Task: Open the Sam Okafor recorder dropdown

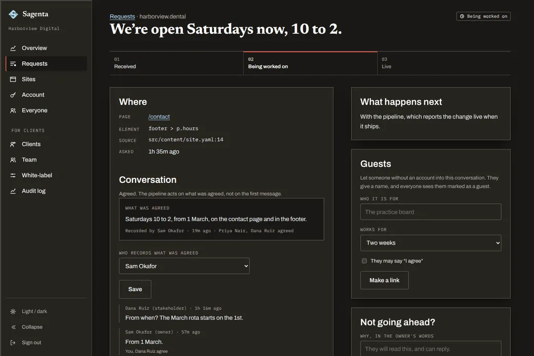Action: click(184, 266)
